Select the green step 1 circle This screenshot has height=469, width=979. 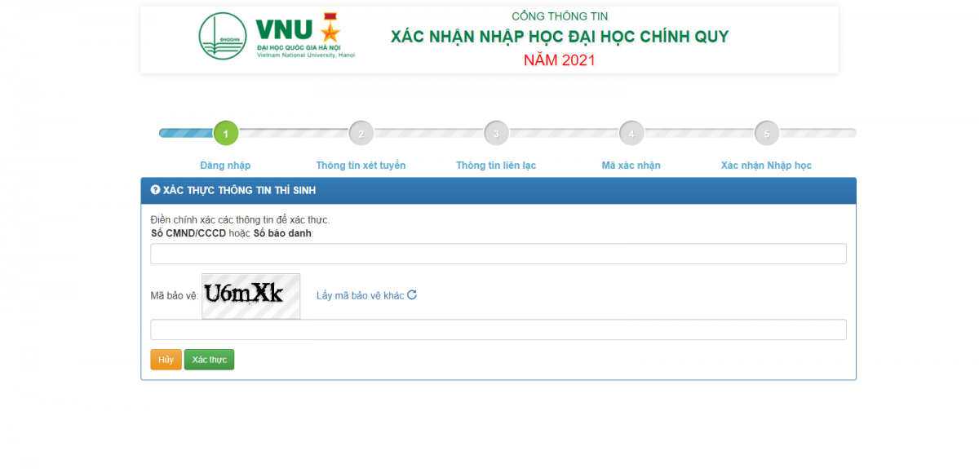coord(226,133)
